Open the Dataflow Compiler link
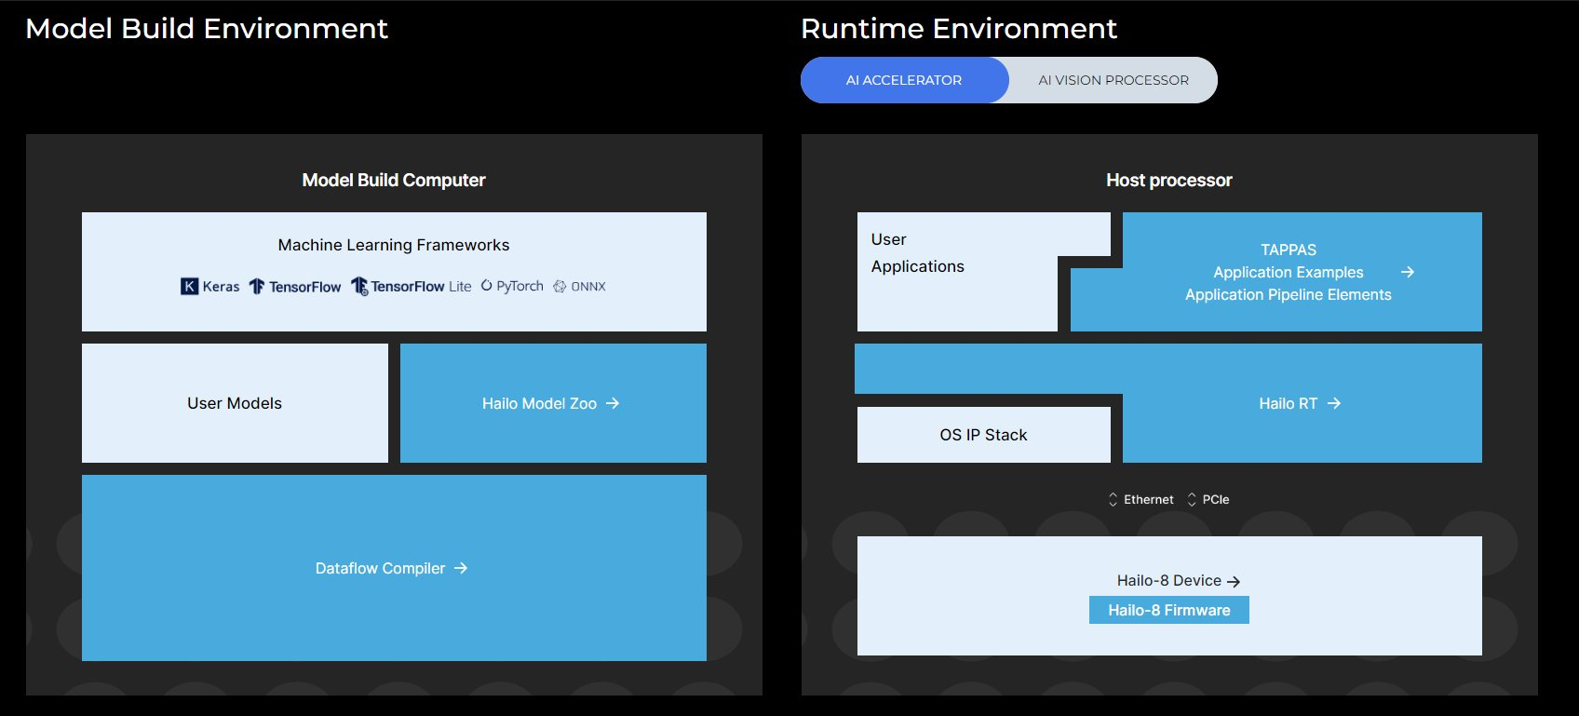1579x716 pixels. [x=380, y=568]
